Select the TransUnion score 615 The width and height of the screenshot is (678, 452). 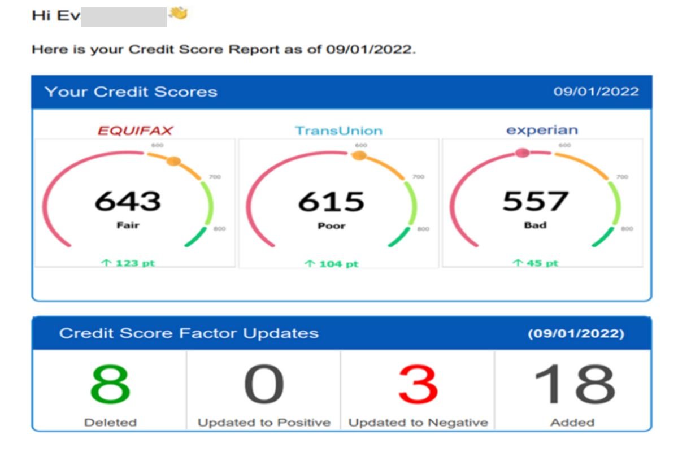(x=331, y=201)
